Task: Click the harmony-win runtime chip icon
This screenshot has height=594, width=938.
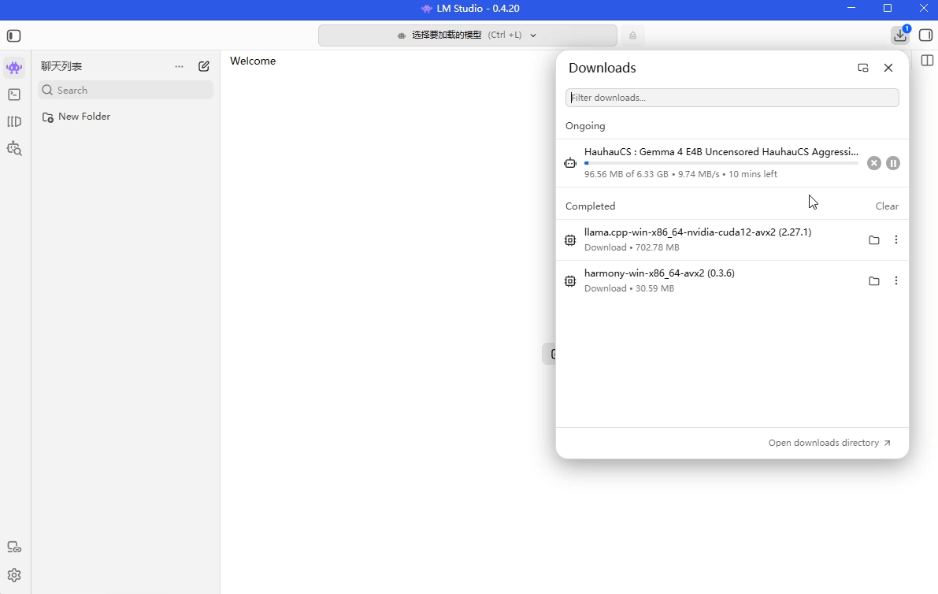Action: click(570, 280)
